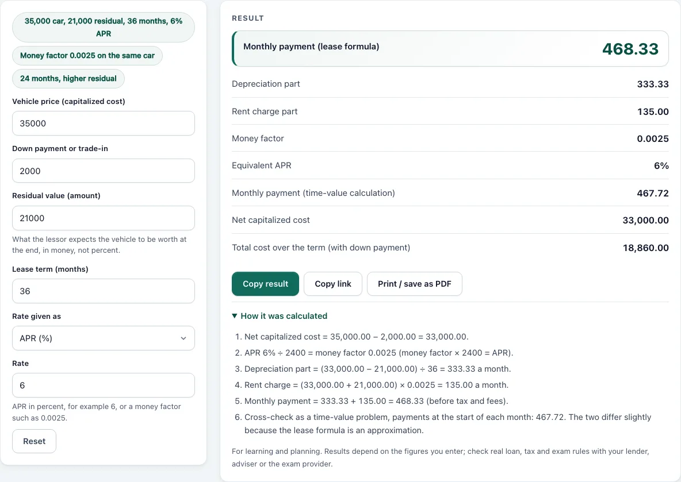Reset the calculator form
Image resolution: width=681 pixels, height=482 pixels.
pos(35,441)
